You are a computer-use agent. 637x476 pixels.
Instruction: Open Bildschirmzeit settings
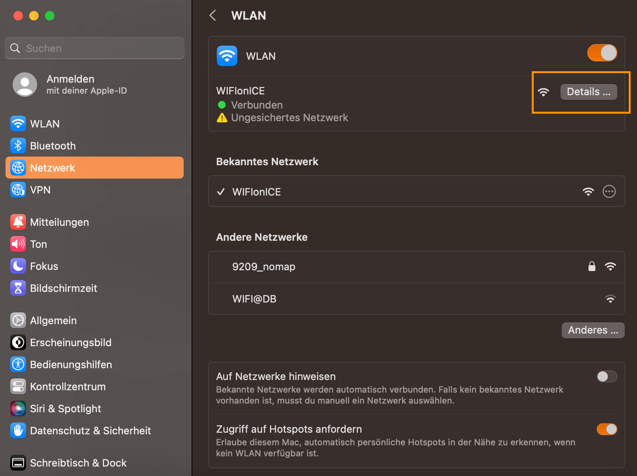[18, 288]
